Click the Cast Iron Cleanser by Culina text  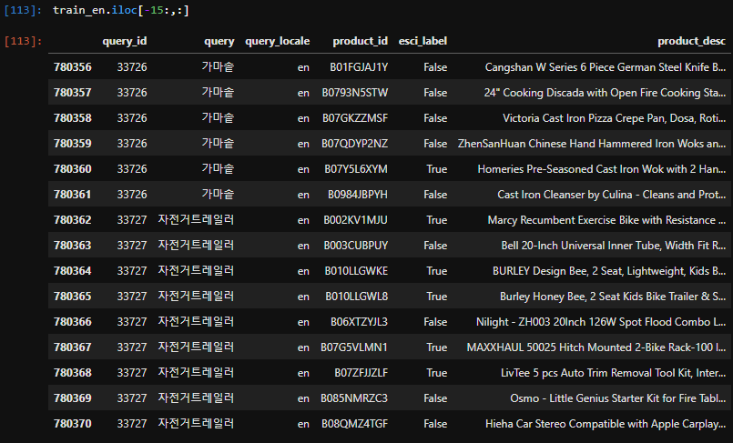[x=612, y=194]
